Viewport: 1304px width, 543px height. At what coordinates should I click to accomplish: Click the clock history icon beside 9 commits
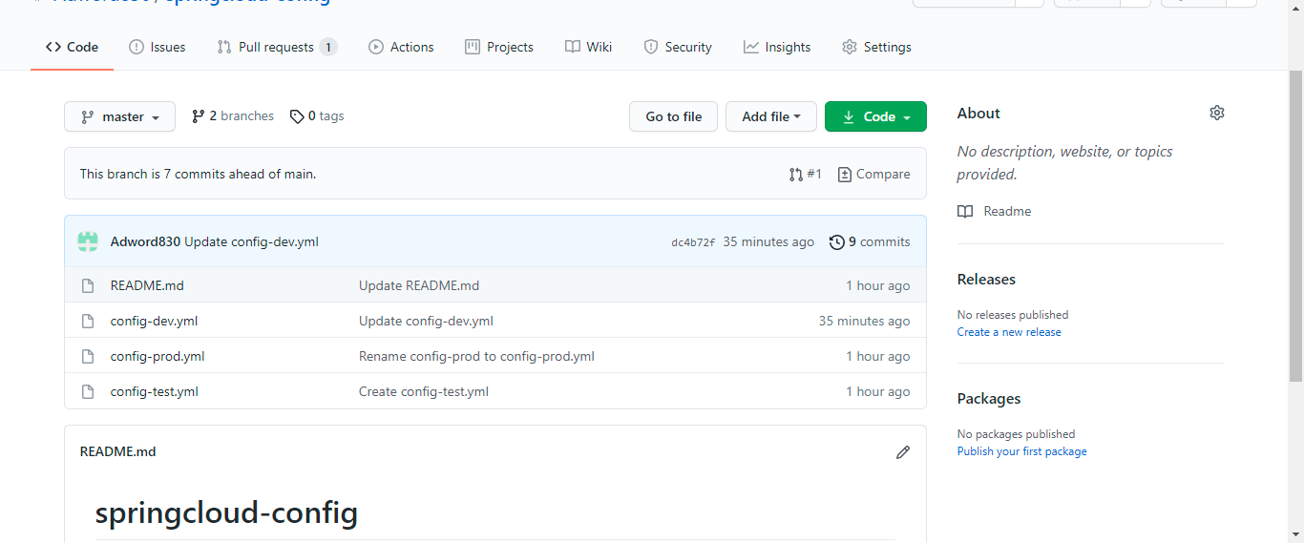coord(837,242)
